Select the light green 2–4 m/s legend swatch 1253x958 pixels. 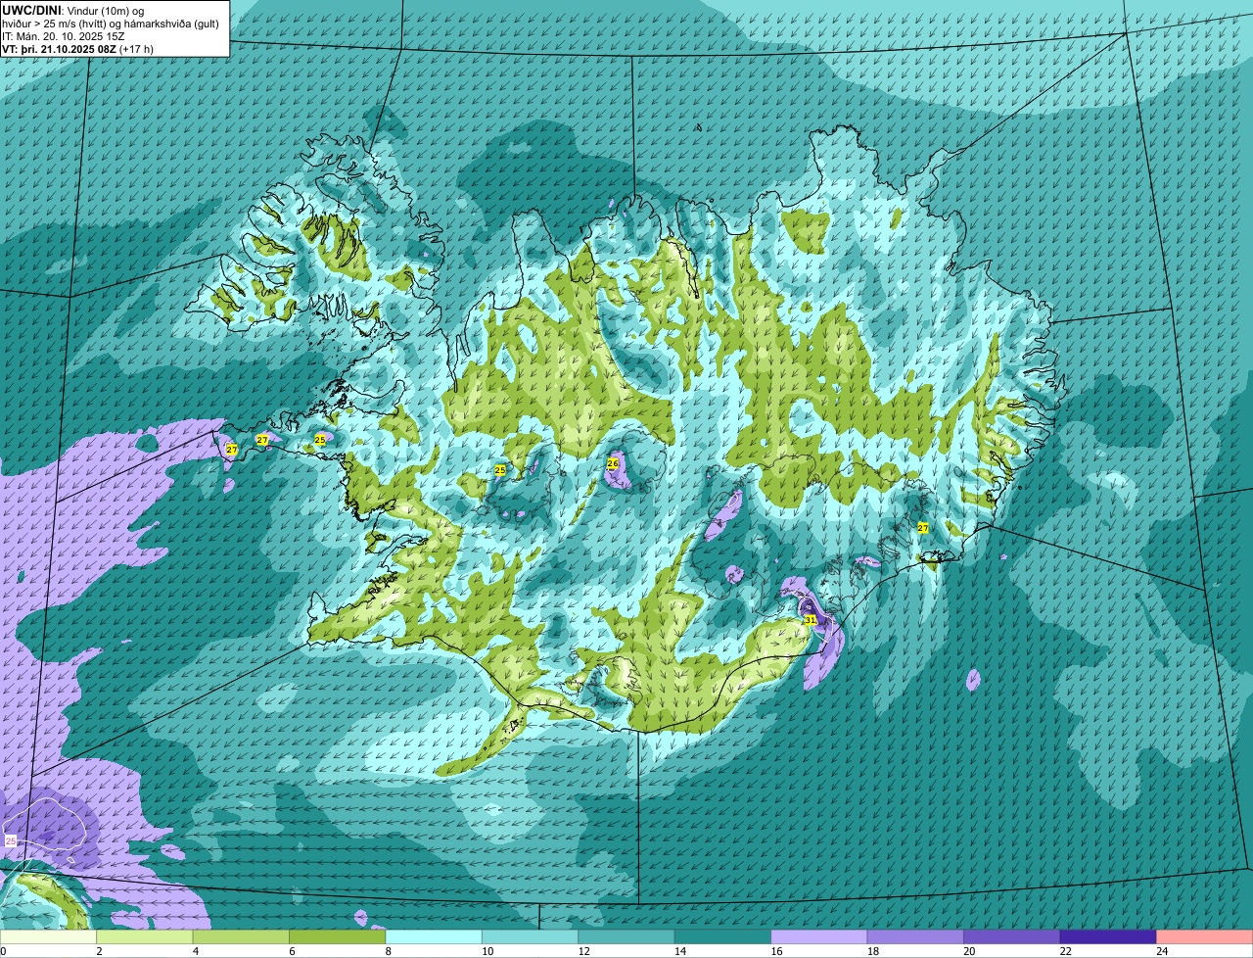pos(144,937)
